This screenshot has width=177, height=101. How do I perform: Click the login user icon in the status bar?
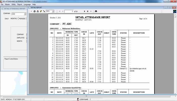pyautogui.click(x=78, y=99)
